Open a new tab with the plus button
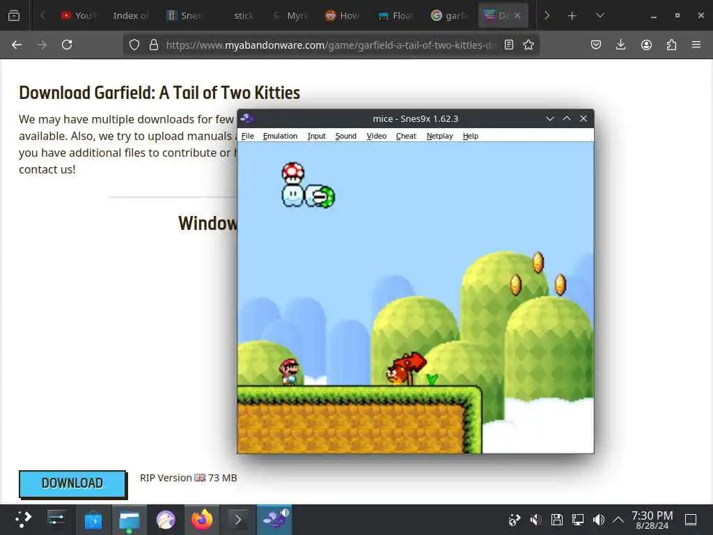The image size is (713, 535). click(x=572, y=16)
